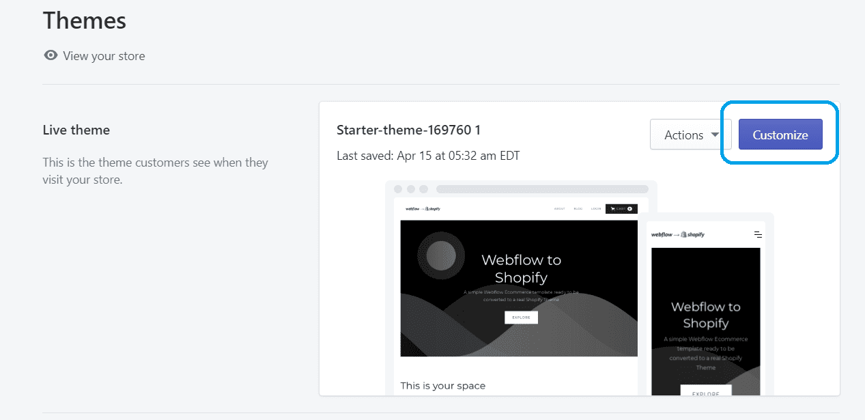Image resolution: width=865 pixels, height=420 pixels.
Task: Select Login in the preview navigation
Action: point(596,209)
